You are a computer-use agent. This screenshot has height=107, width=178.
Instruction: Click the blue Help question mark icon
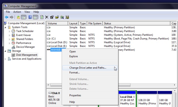(x=30, y=17)
